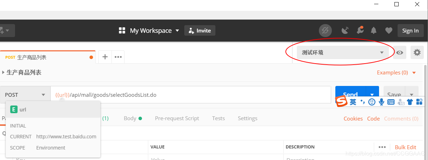
Task: Open the Send button dropdown arrow
Action: [x=372, y=95]
